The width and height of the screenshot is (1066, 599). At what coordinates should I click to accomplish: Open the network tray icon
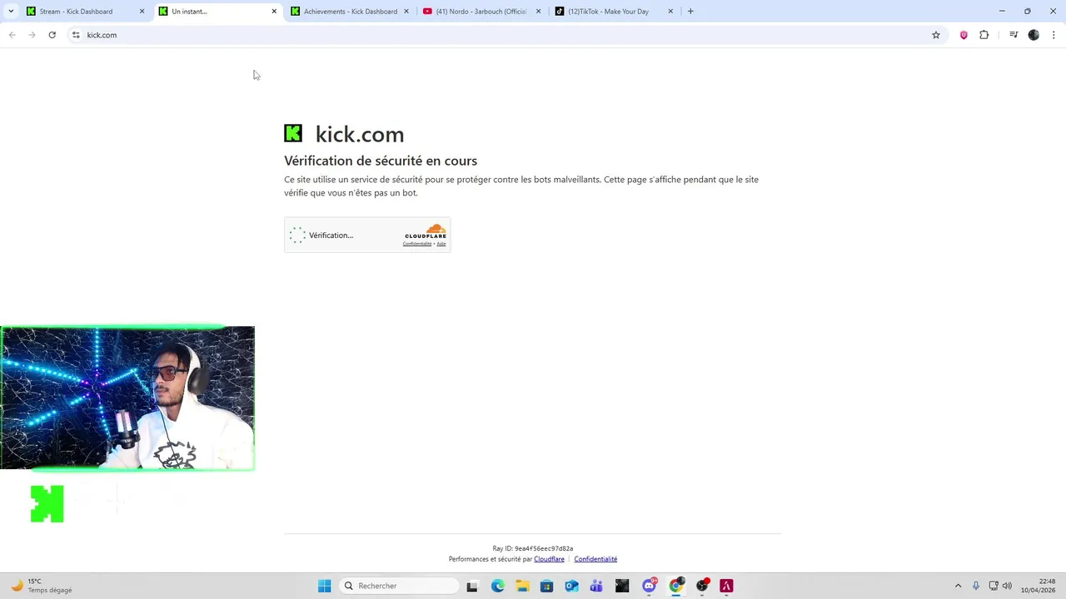(994, 586)
